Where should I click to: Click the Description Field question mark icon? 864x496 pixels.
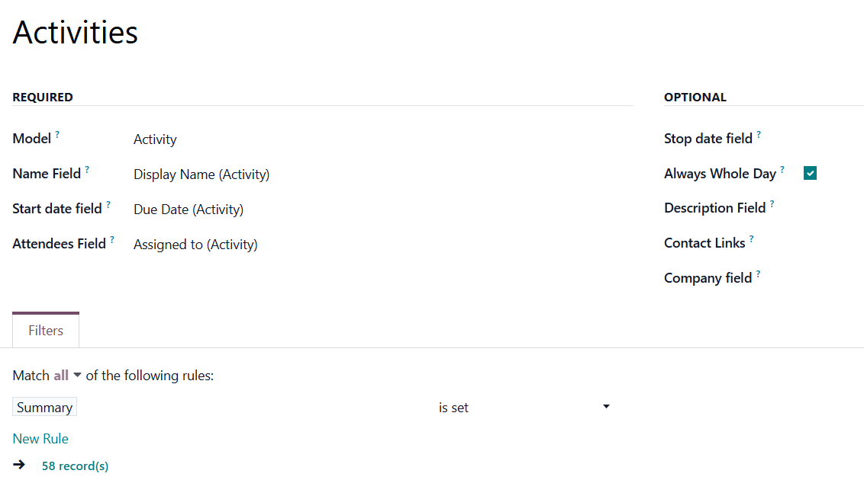(772, 204)
